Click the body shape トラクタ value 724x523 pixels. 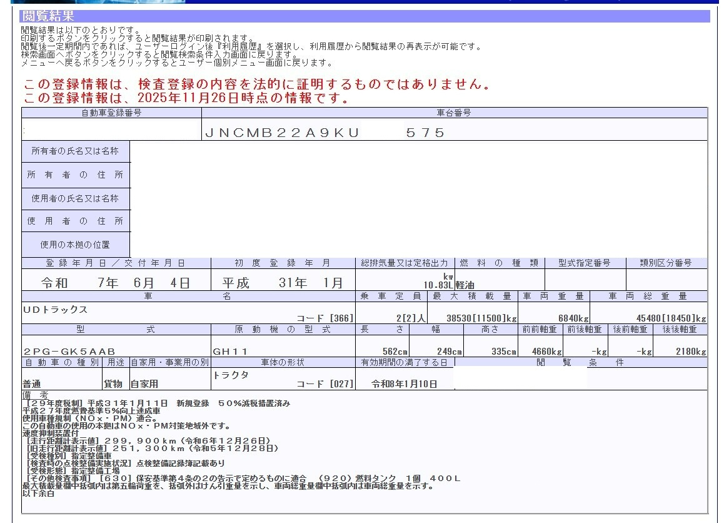point(231,375)
